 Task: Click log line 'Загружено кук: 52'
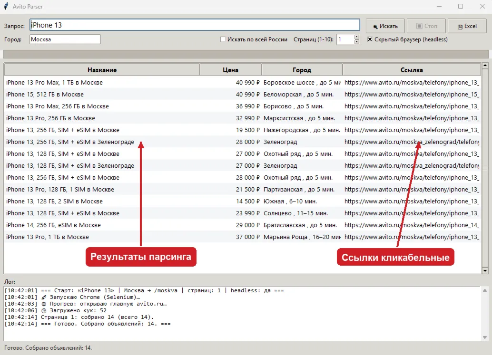pyautogui.click(x=56, y=310)
